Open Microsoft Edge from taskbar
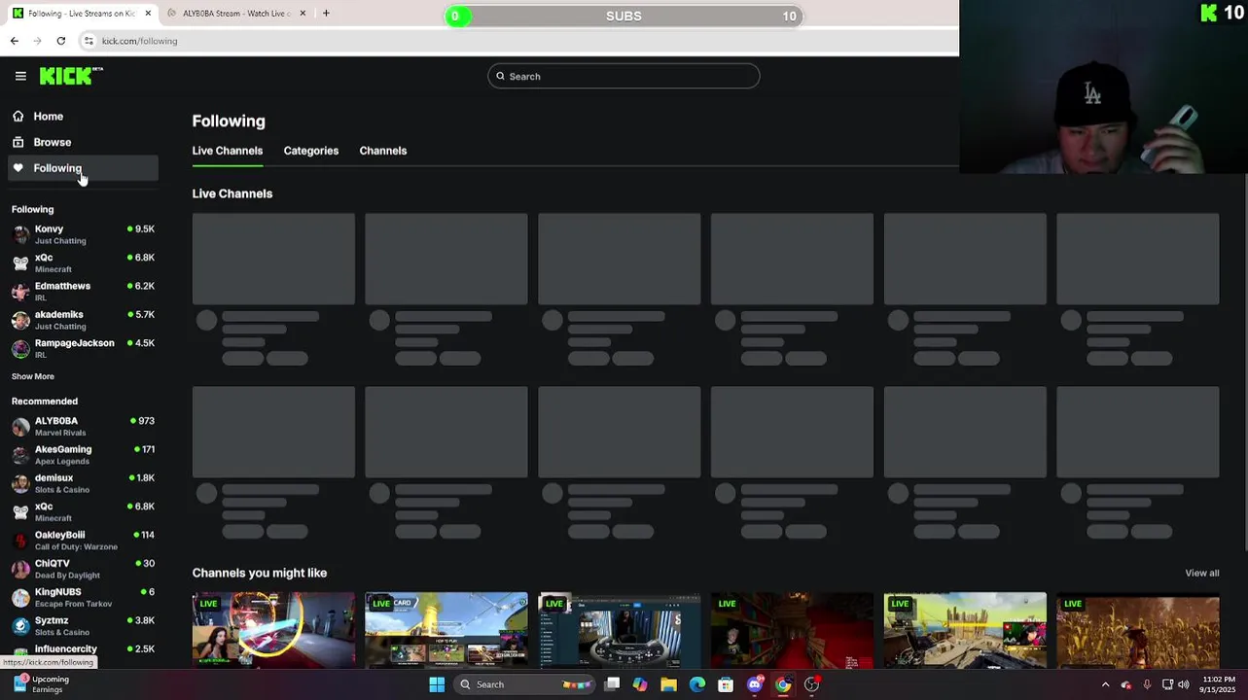 point(697,684)
